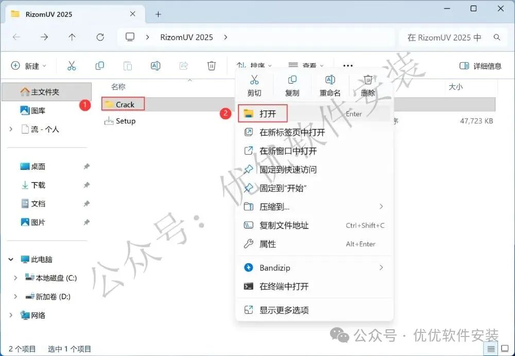Click chevron after RizomUV 2025 in breadcrumb
515x356 pixels.
coord(226,38)
